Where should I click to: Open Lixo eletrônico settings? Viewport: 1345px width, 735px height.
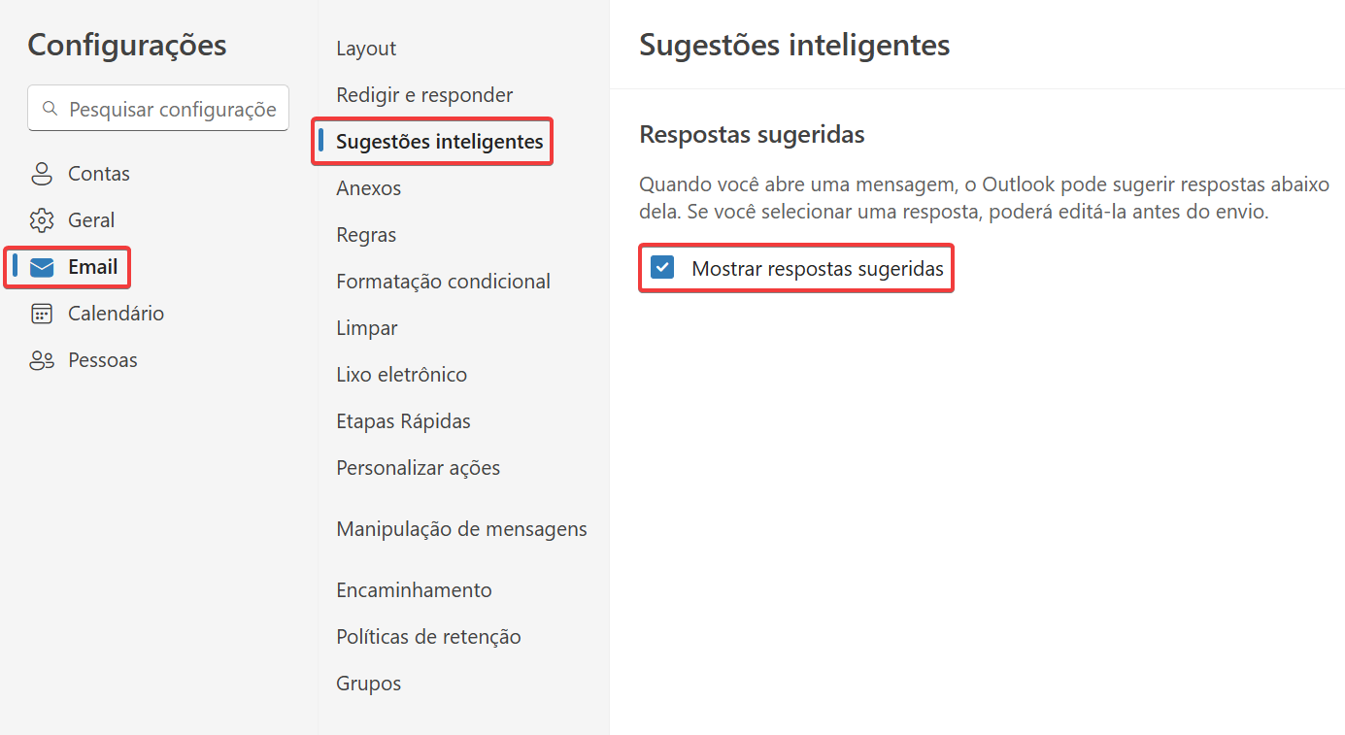tap(401, 375)
